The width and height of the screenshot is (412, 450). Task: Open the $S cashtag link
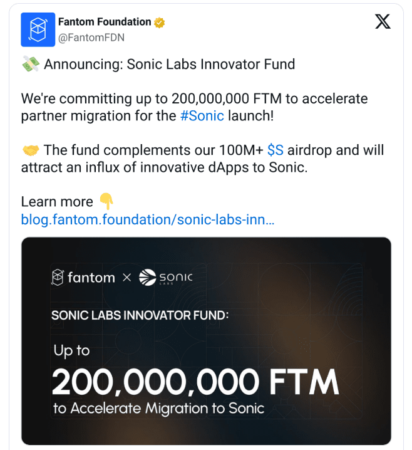tap(275, 150)
